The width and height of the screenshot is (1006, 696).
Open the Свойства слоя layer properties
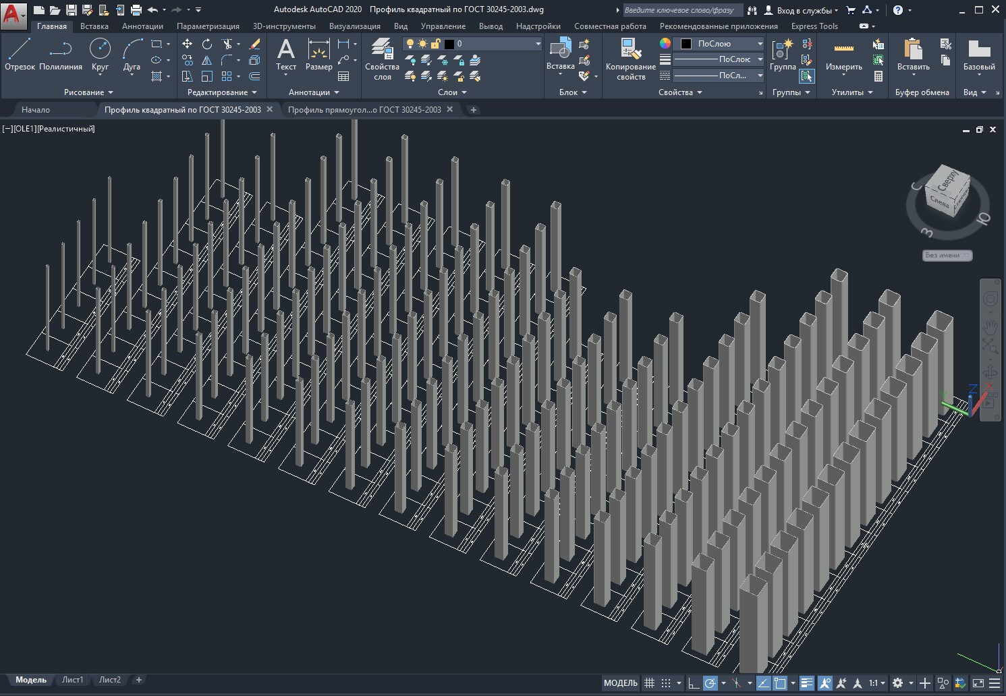[382, 59]
